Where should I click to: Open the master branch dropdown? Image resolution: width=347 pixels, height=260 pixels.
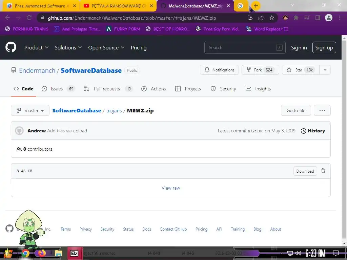click(30, 110)
